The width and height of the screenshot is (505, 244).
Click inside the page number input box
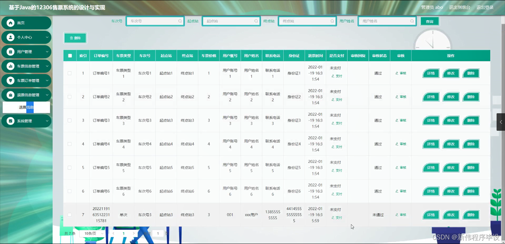coord(157,234)
